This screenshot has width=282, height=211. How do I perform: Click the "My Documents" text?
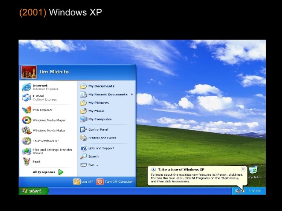(101, 86)
